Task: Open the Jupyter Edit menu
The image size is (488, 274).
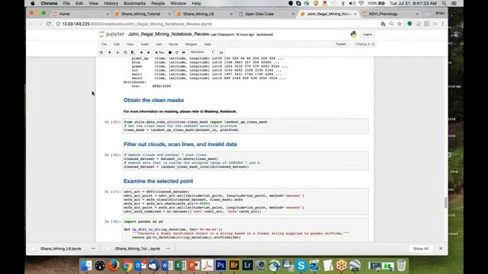Action: [x=117, y=44]
